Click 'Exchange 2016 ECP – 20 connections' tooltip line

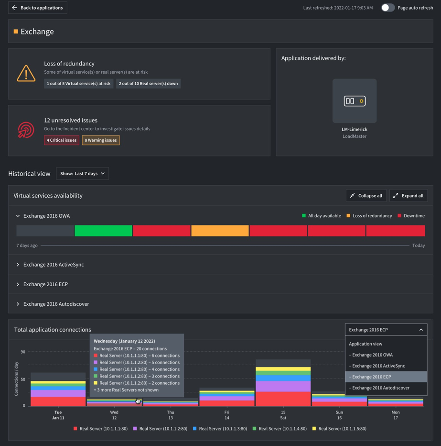[130, 349]
